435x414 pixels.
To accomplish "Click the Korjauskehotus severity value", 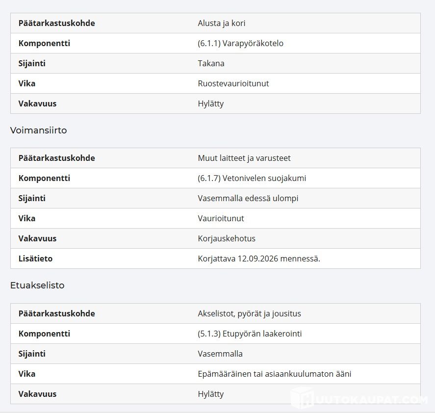I will [227, 238].
